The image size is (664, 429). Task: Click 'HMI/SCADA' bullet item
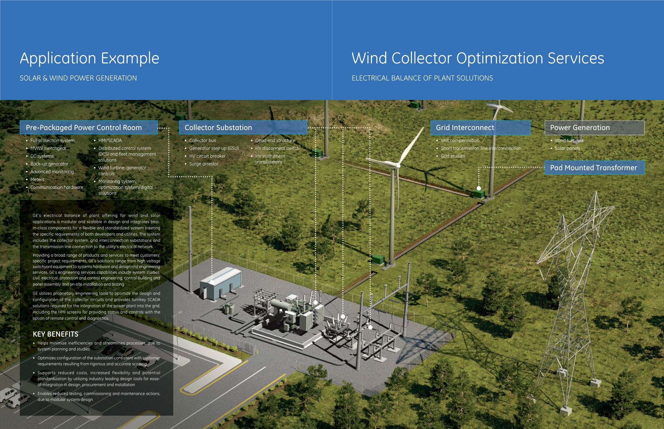pos(108,141)
